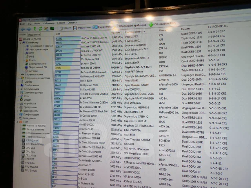Expand the Системная плата tree node
This screenshot has height=188, width=251.
coord(19,75)
